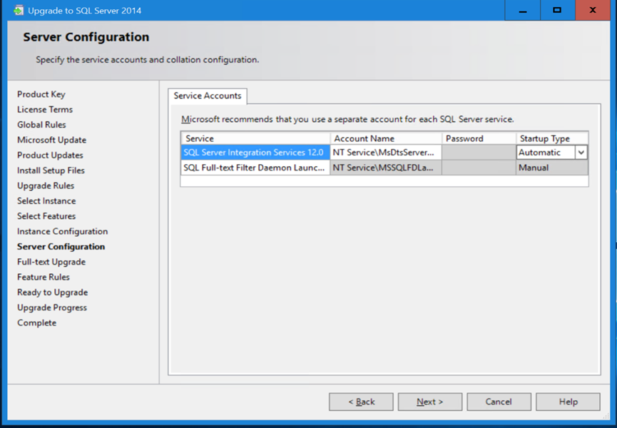Minimize the Upgrade to SQL Server 2014 window
617x428 pixels.
click(x=523, y=10)
